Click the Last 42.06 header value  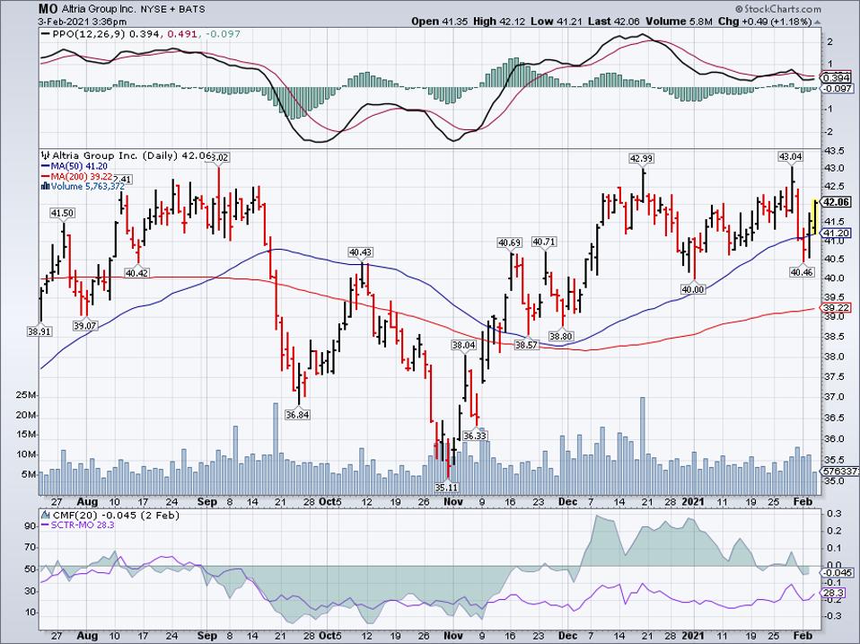[613, 22]
